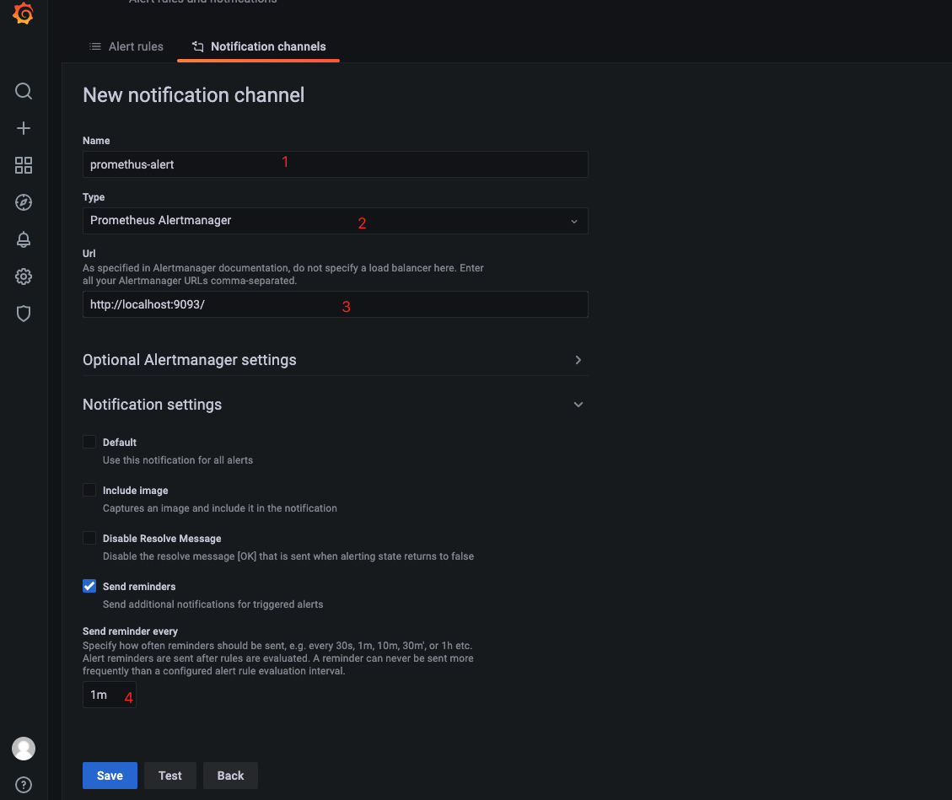Open the Server Admin shield icon

[x=24, y=314]
